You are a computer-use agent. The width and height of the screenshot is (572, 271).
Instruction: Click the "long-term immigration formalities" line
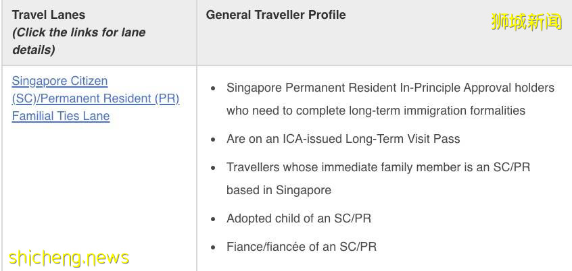[x=375, y=110]
